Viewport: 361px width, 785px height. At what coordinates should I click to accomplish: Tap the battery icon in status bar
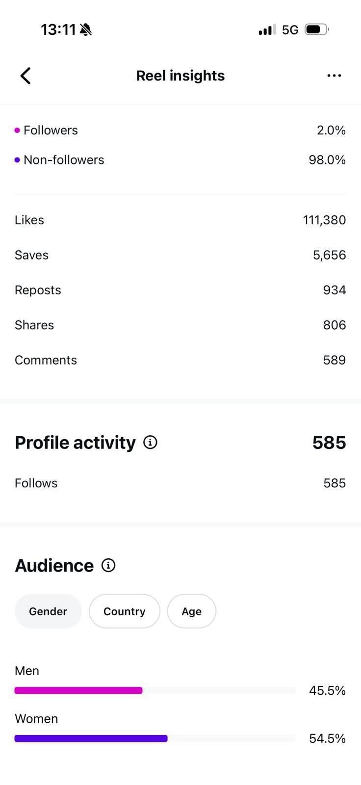coord(316,30)
